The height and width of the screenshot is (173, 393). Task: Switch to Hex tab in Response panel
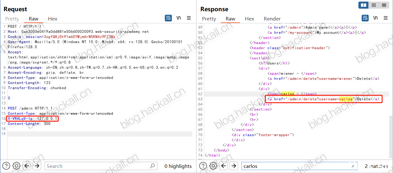click(x=250, y=19)
